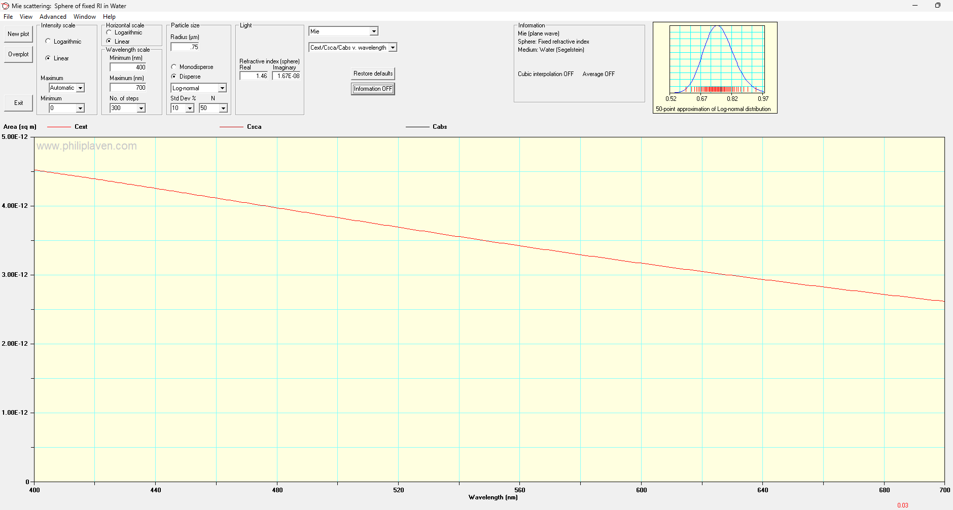Viewport: 953px width, 510px height.
Task: Open the File menu
Action: (8, 17)
